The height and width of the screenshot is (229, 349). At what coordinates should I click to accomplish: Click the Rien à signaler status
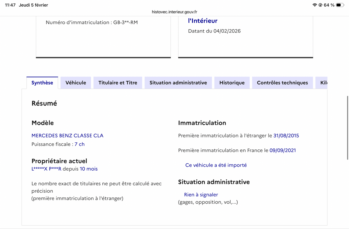click(201, 195)
